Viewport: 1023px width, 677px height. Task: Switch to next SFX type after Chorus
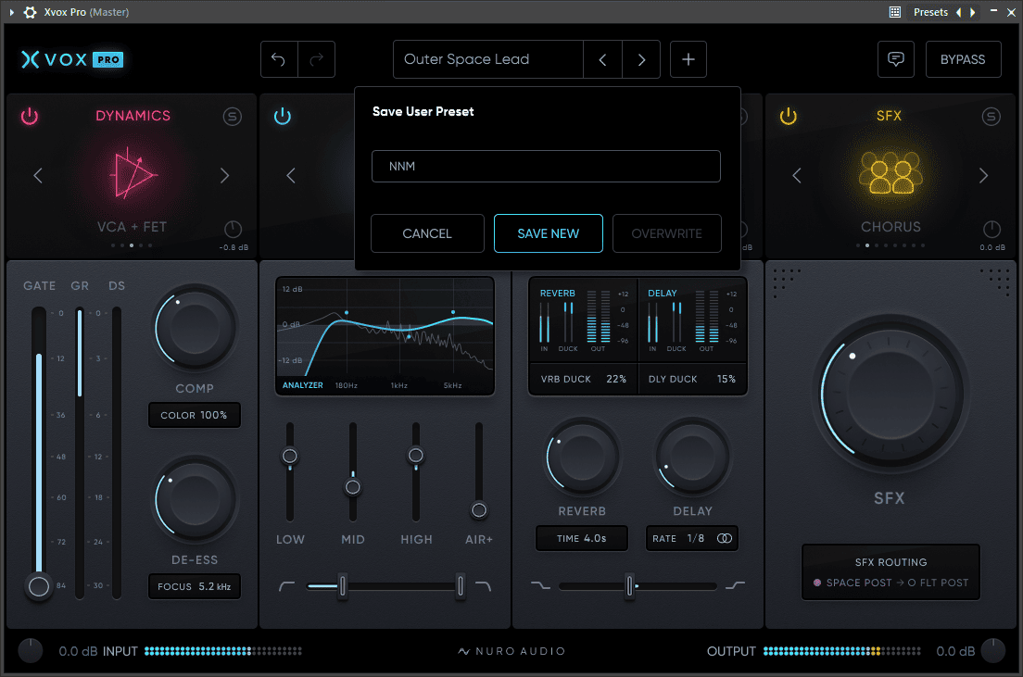983,175
